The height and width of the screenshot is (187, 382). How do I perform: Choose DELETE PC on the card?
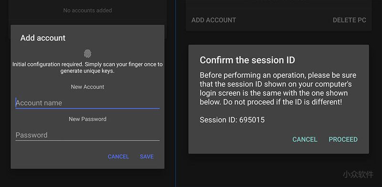(x=350, y=20)
